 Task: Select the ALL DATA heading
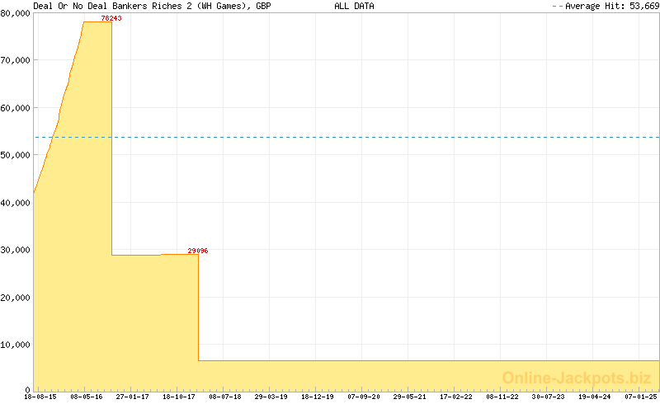click(354, 6)
